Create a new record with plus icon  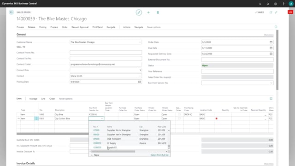(x=148, y=12)
